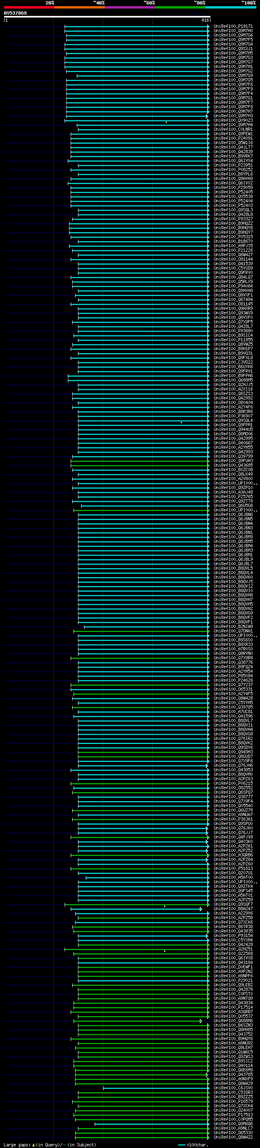Open the UniRef100_Q8W4Z2 hit label
This screenshot has height=1148, width=260.
233,1137
